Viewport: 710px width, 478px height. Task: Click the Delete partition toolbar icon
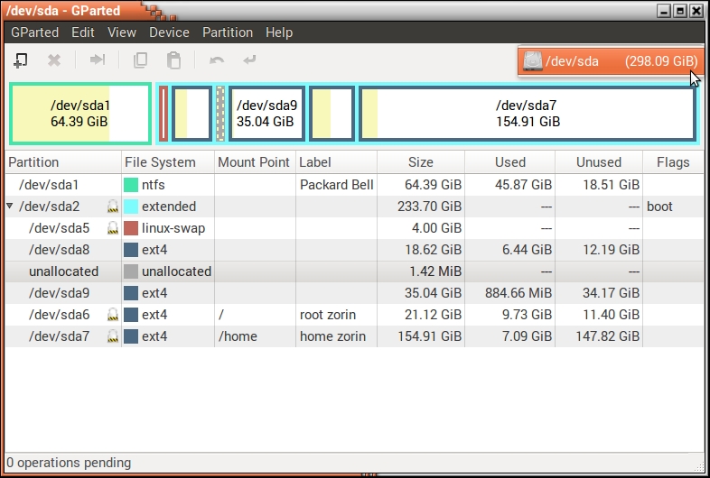click(54, 60)
